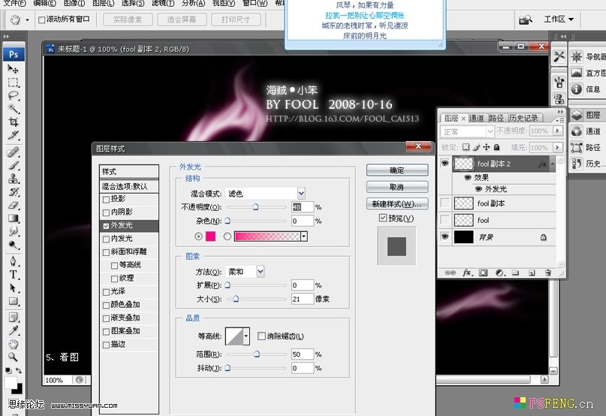Screen dimensions: 606x416
Task: Click the 取消 Cancel button
Action: pos(397,187)
